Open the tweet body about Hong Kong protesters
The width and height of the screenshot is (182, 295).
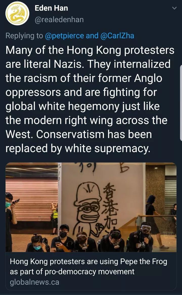tap(90, 99)
